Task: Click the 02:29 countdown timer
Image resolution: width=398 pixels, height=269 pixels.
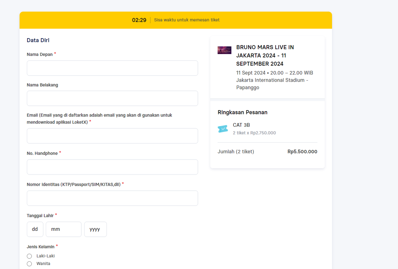Action: pos(139,20)
